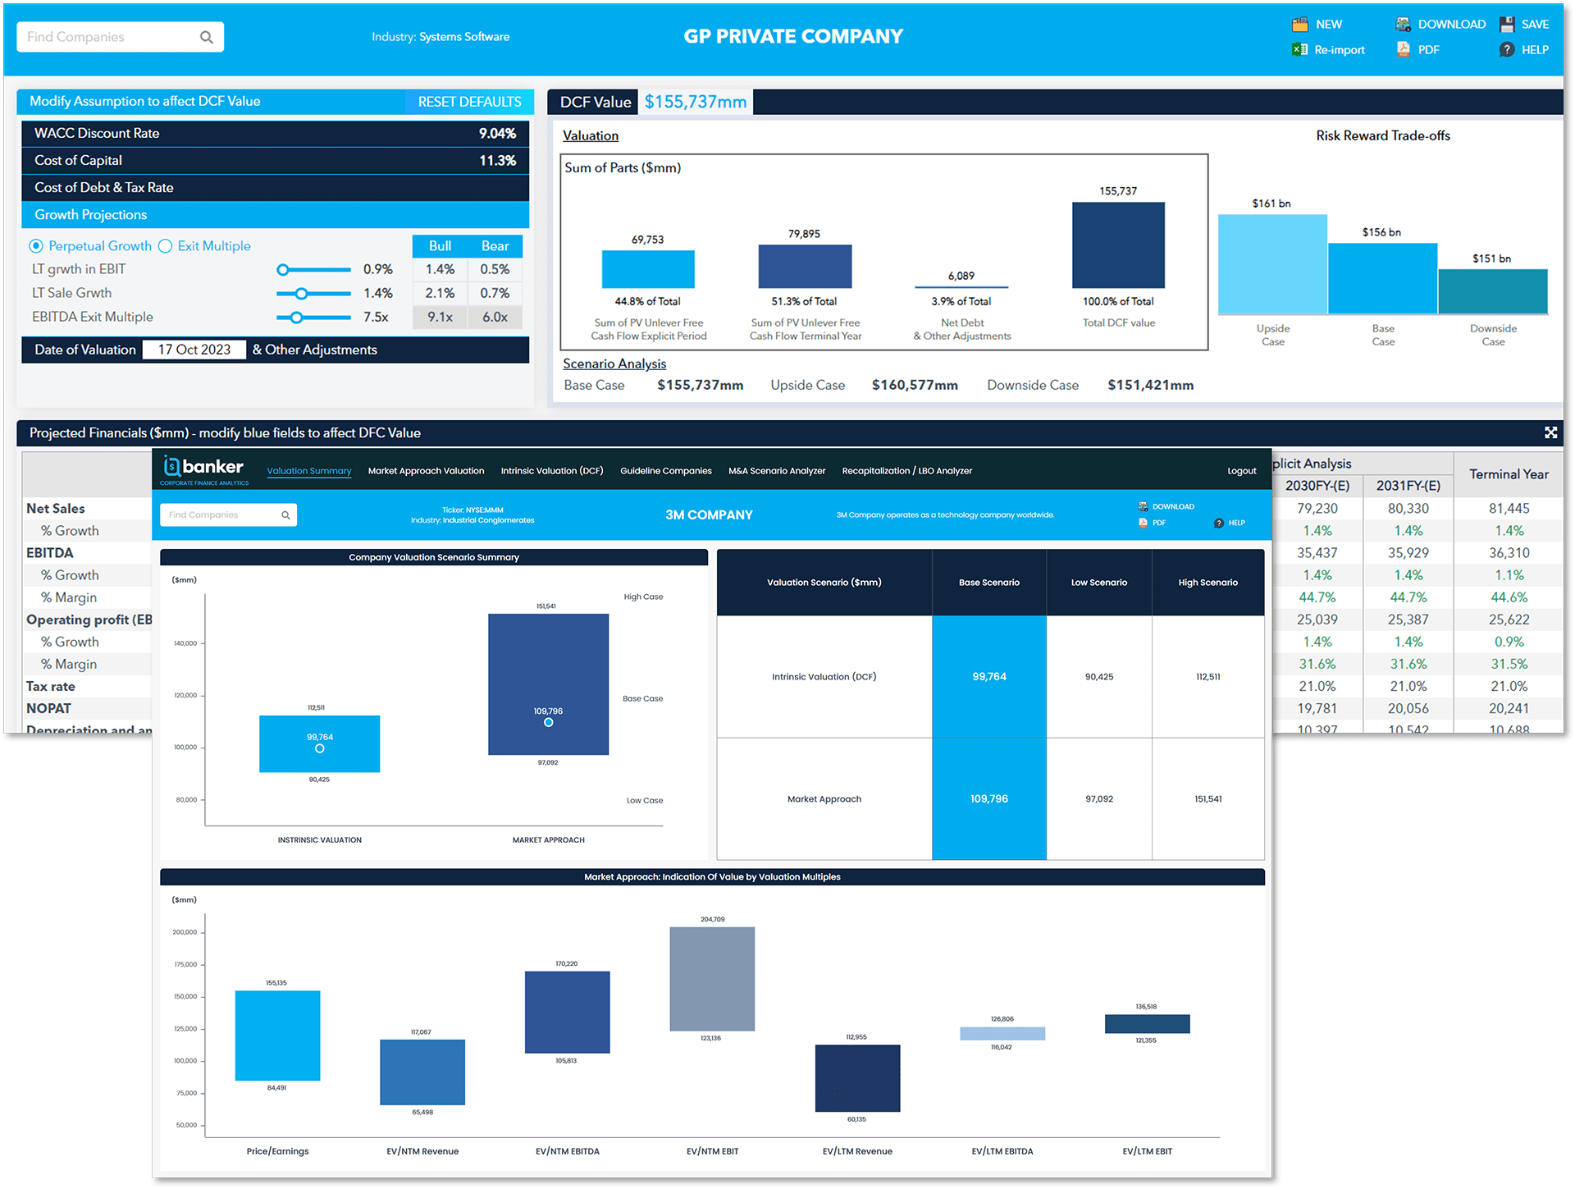
Task: Click the Re-import text button
Action: (1340, 50)
